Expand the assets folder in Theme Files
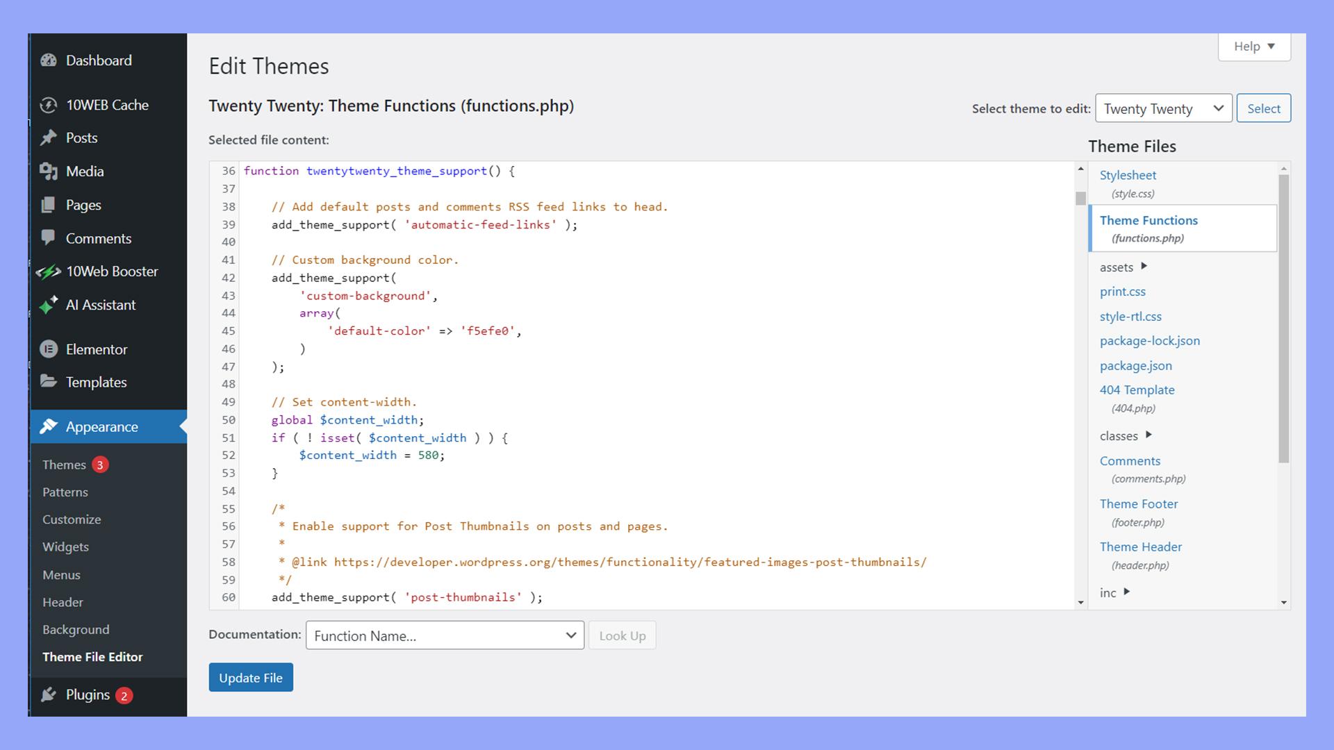Viewport: 1334px width, 750px height. coord(1144,265)
